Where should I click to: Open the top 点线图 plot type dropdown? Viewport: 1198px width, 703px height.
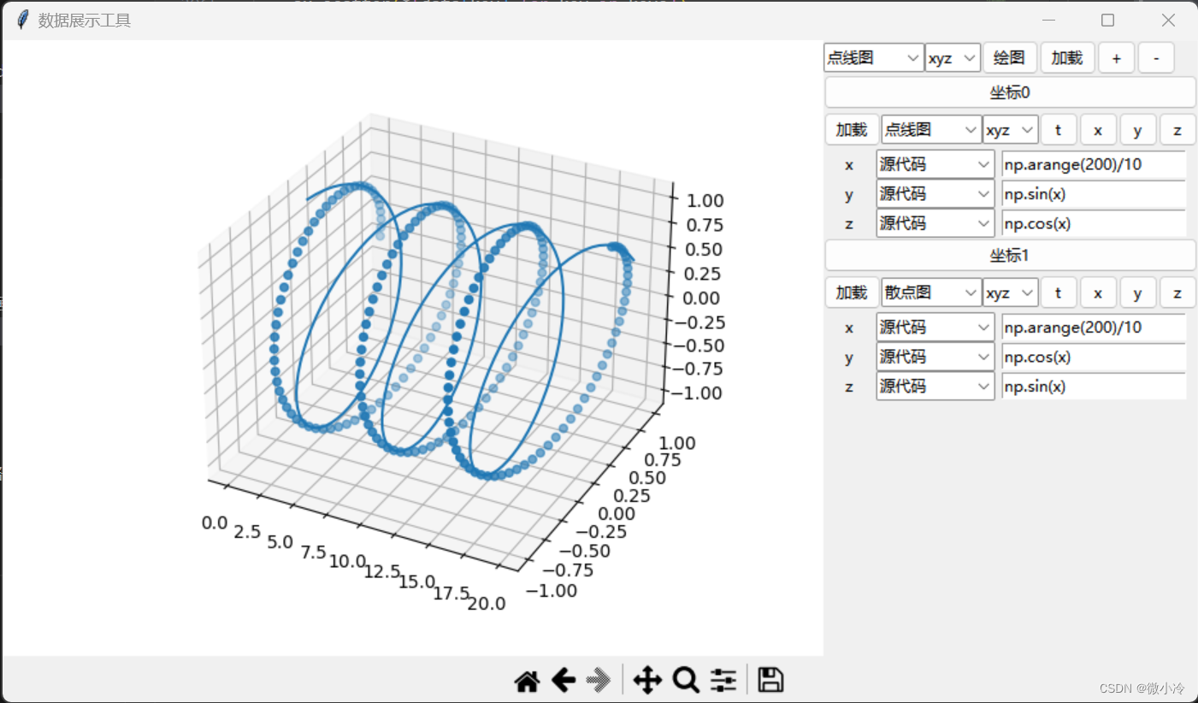[873, 57]
